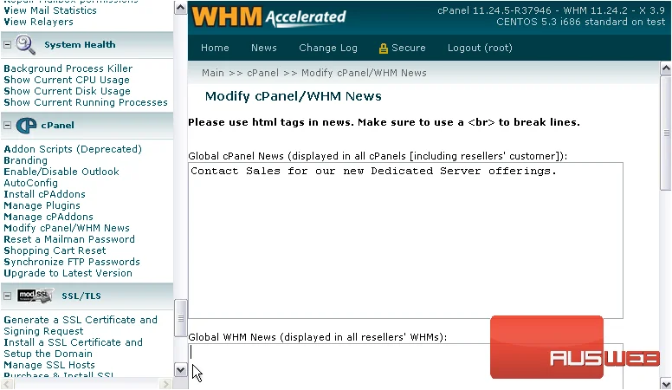Click the main page scroll up arrow
Image resolution: width=672 pixels, height=390 pixels.
pos(666,68)
